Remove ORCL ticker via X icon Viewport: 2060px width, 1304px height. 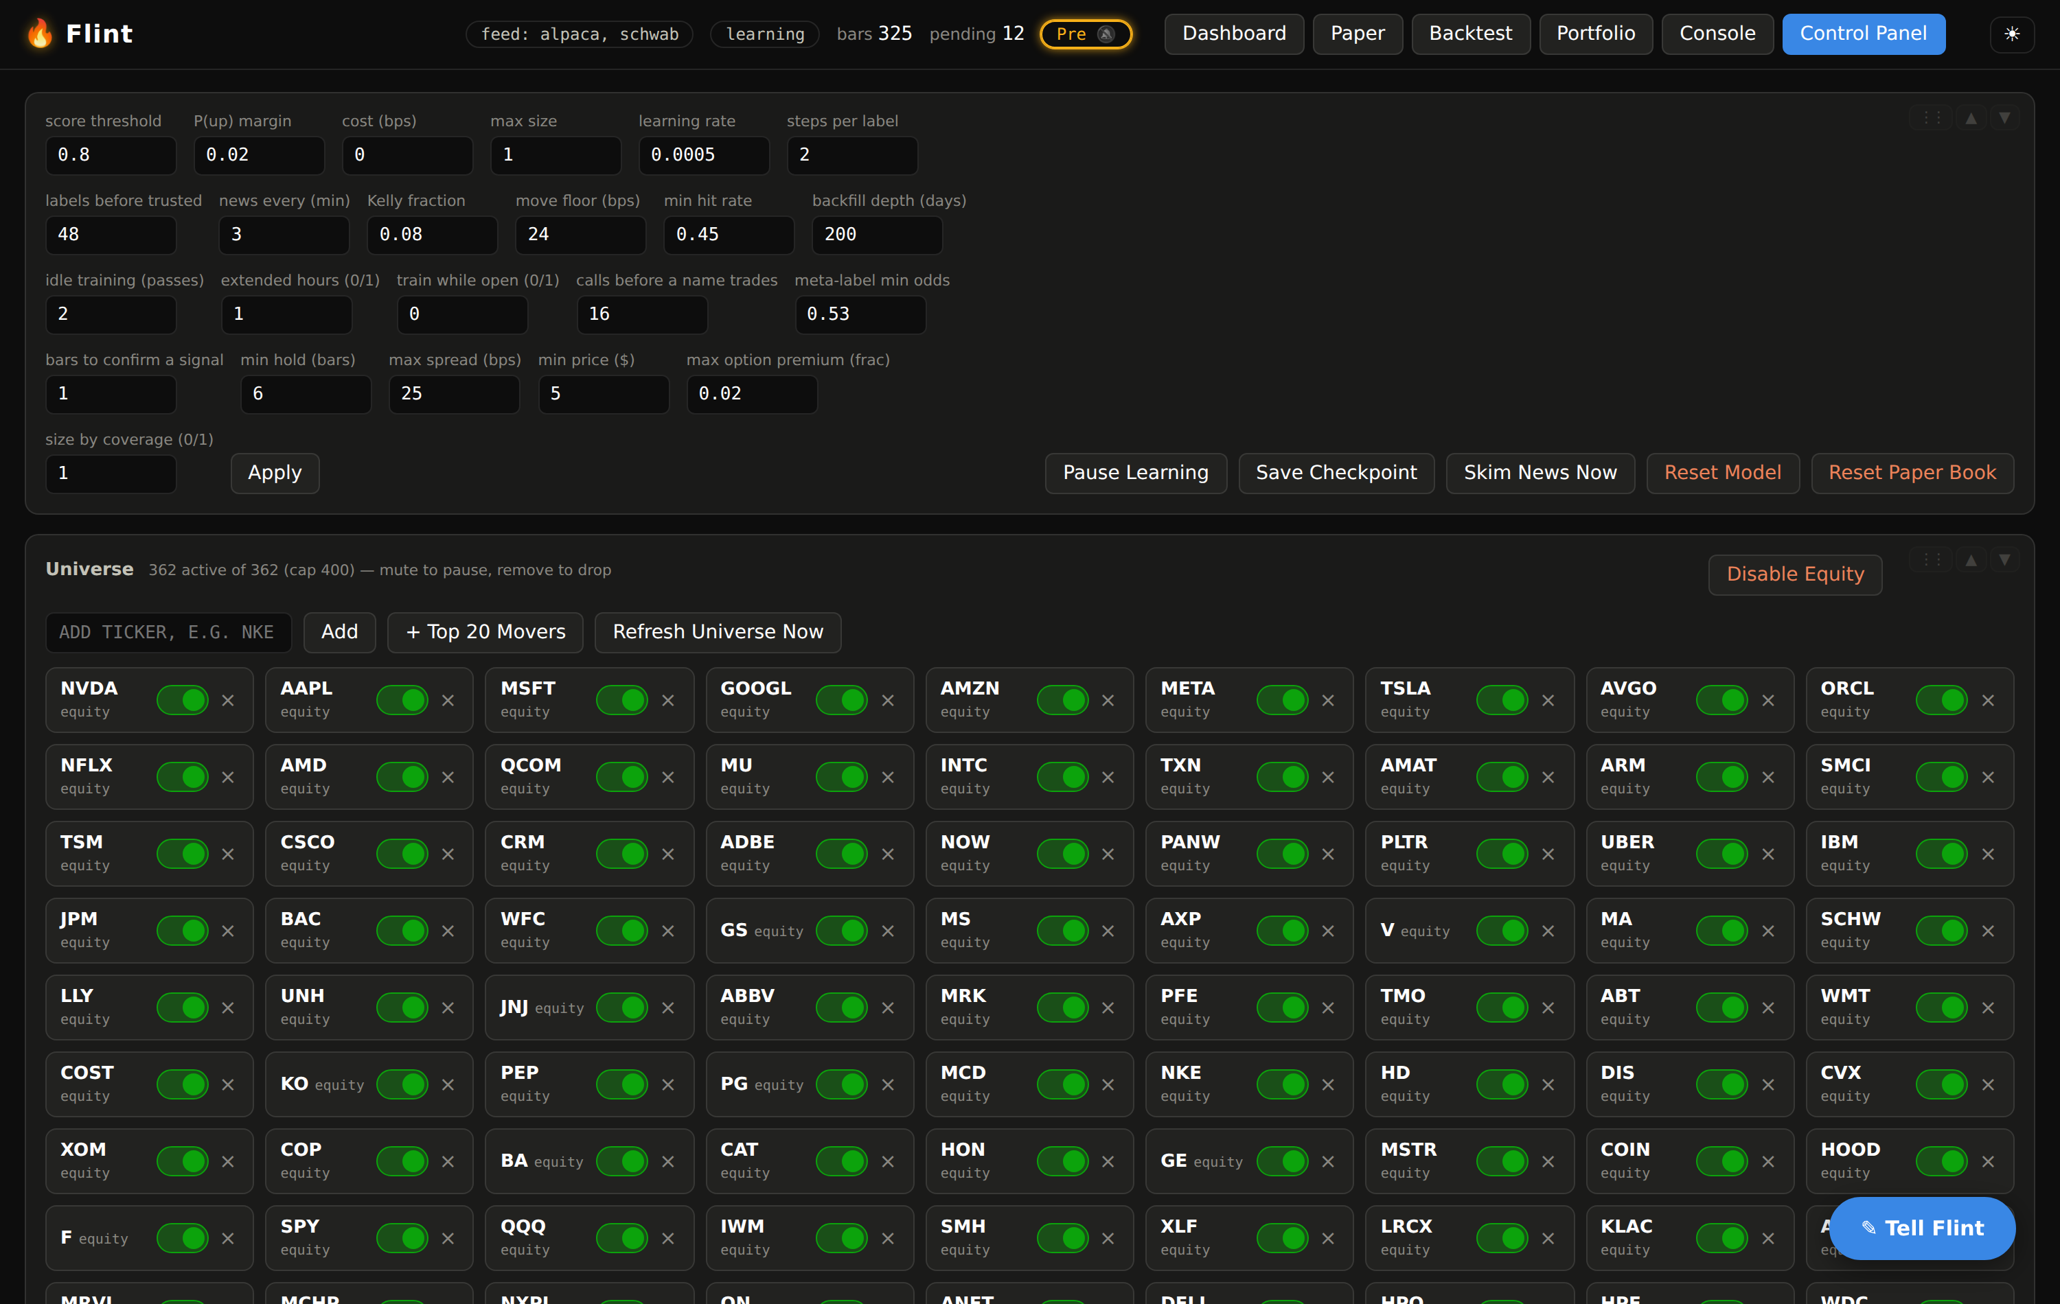1987,700
